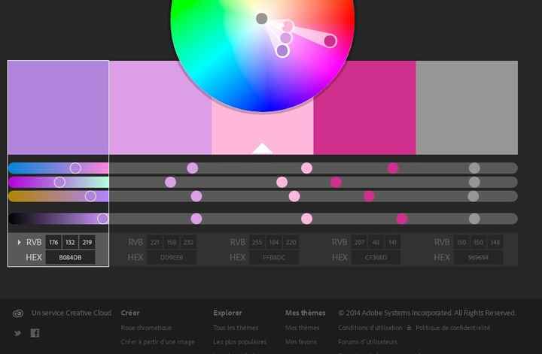Click the white base color triangle marker
This screenshot has height=354, width=542.
(x=262, y=148)
